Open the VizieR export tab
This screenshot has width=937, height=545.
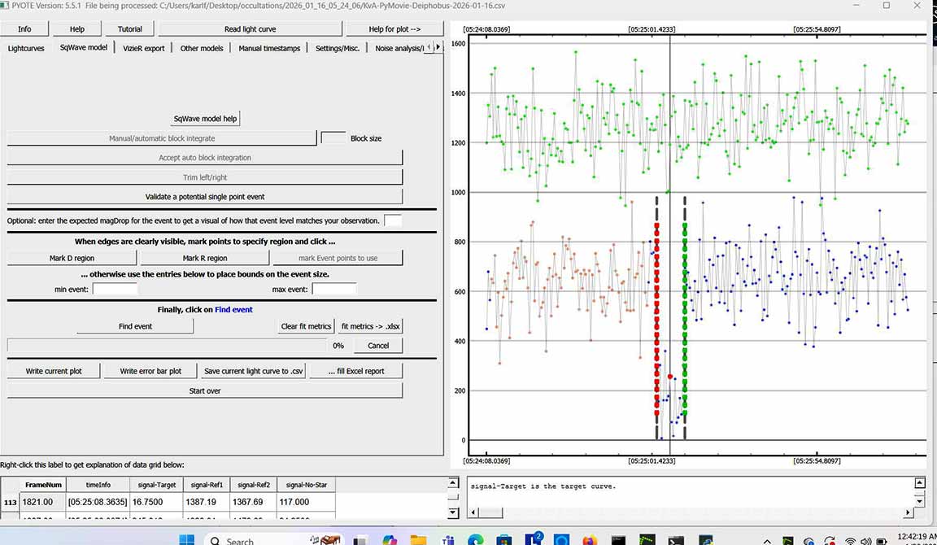(144, 48)
